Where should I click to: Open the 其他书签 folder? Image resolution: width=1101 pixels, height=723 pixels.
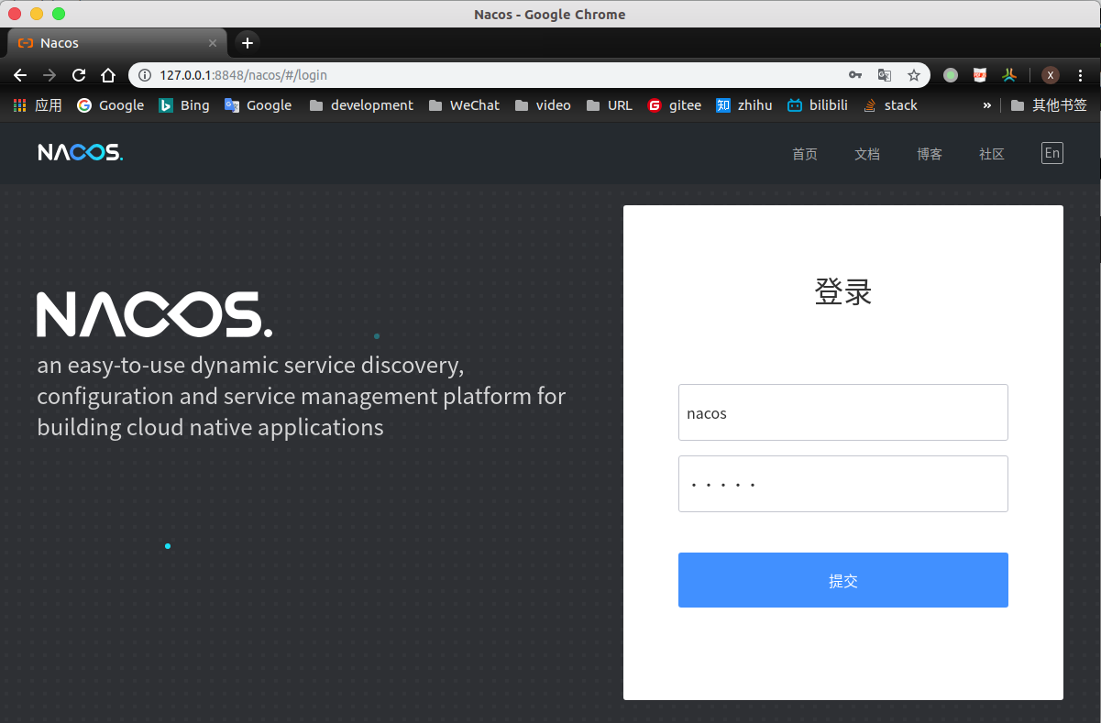[x=1049, y=105]
